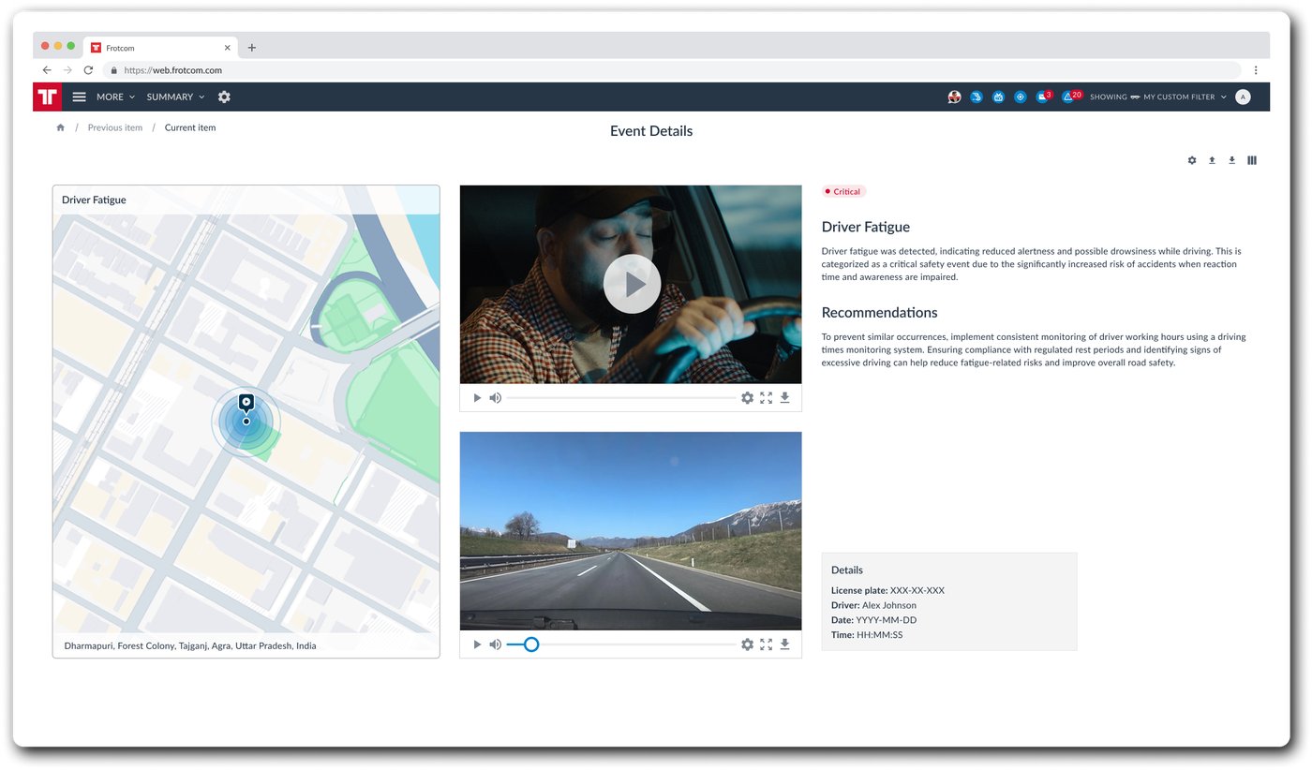This screenshot has height=770, width=1312.
Task: Reload the browser page
Action: 88,70
